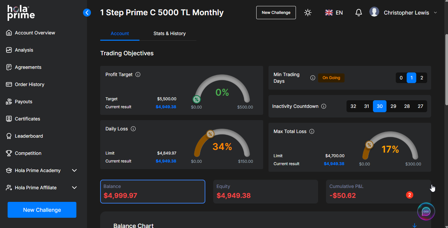
Task: Switch theme using the sun icon
Action: (308, 13)
